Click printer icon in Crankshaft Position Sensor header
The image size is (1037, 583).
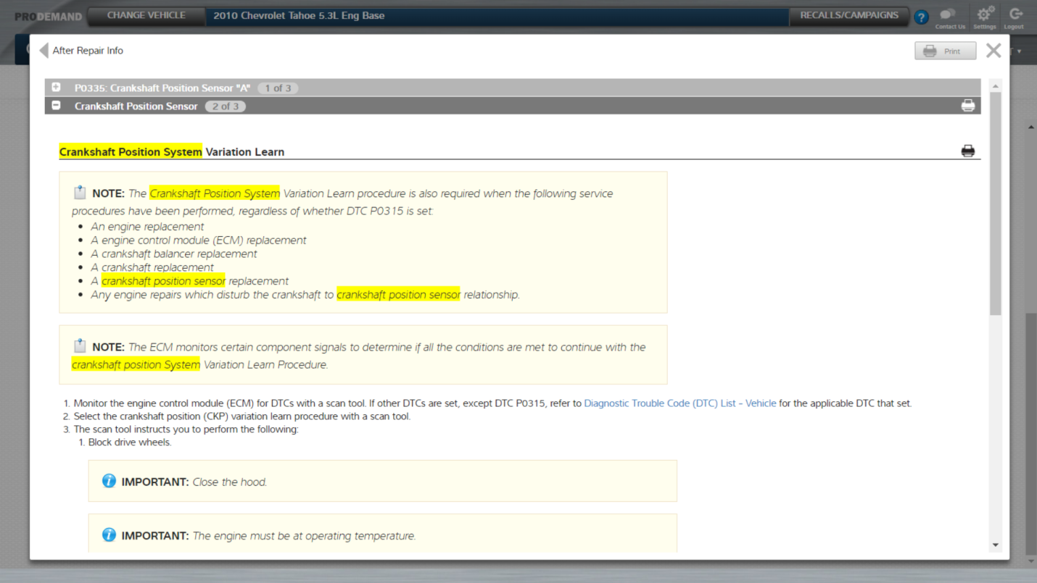coord(967,106)
